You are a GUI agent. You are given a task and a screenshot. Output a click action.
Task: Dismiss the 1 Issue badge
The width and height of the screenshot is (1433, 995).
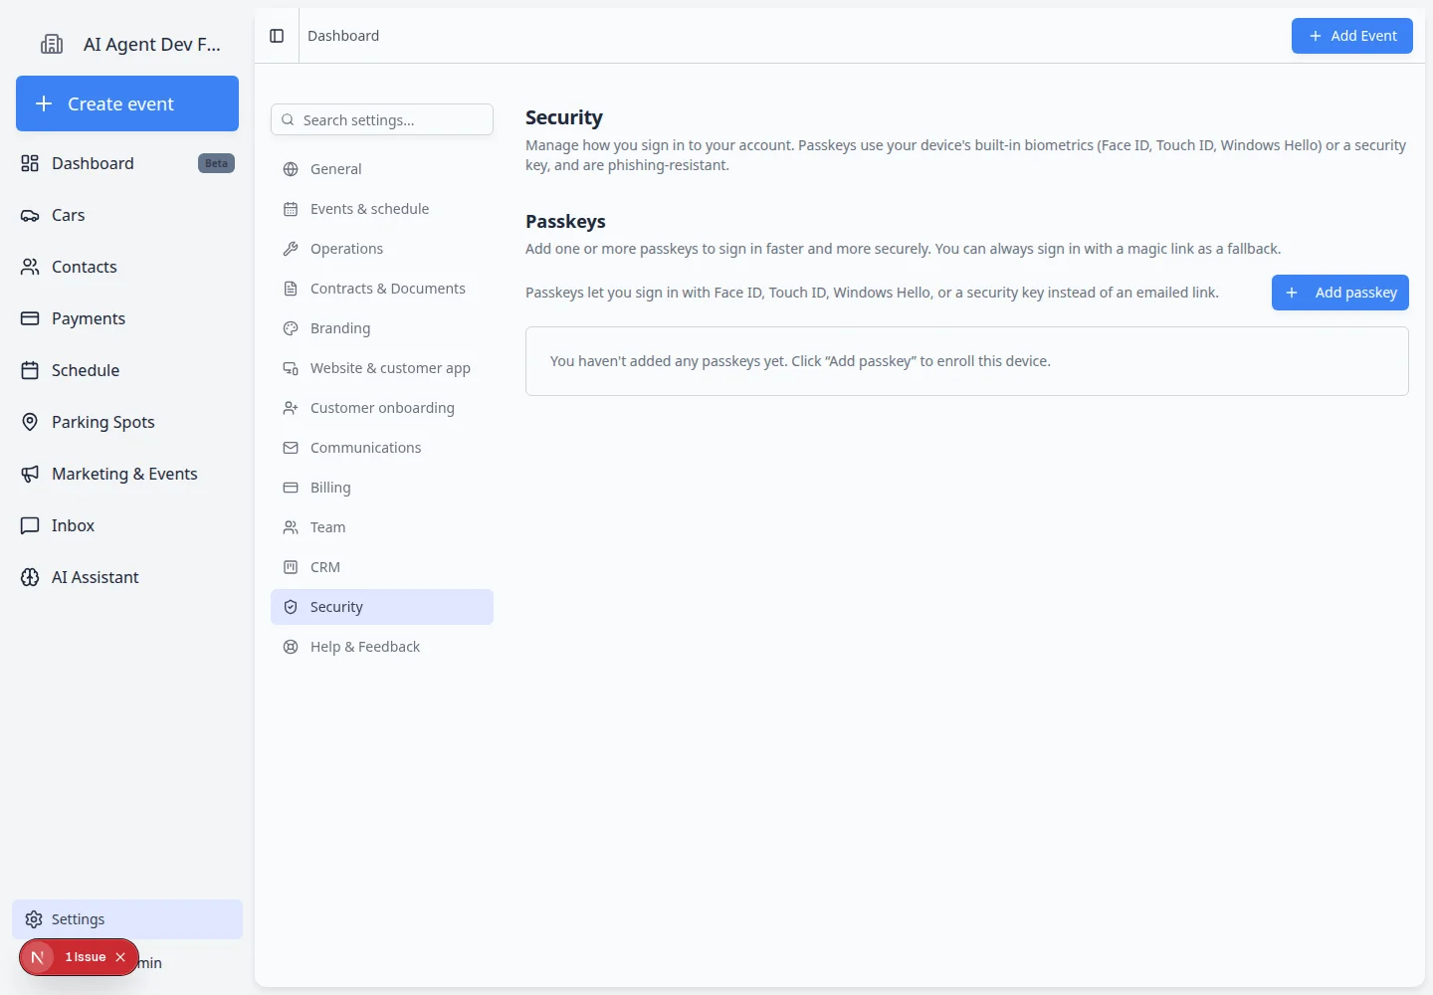pyautogui.click(x=120, y=957)
